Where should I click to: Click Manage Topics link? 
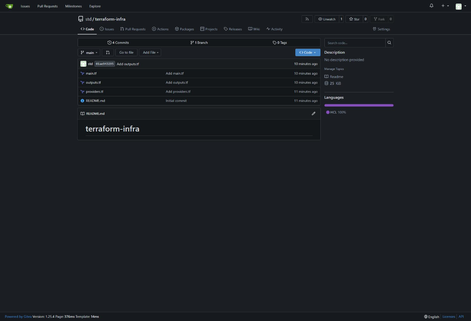[x=334, y=69]
